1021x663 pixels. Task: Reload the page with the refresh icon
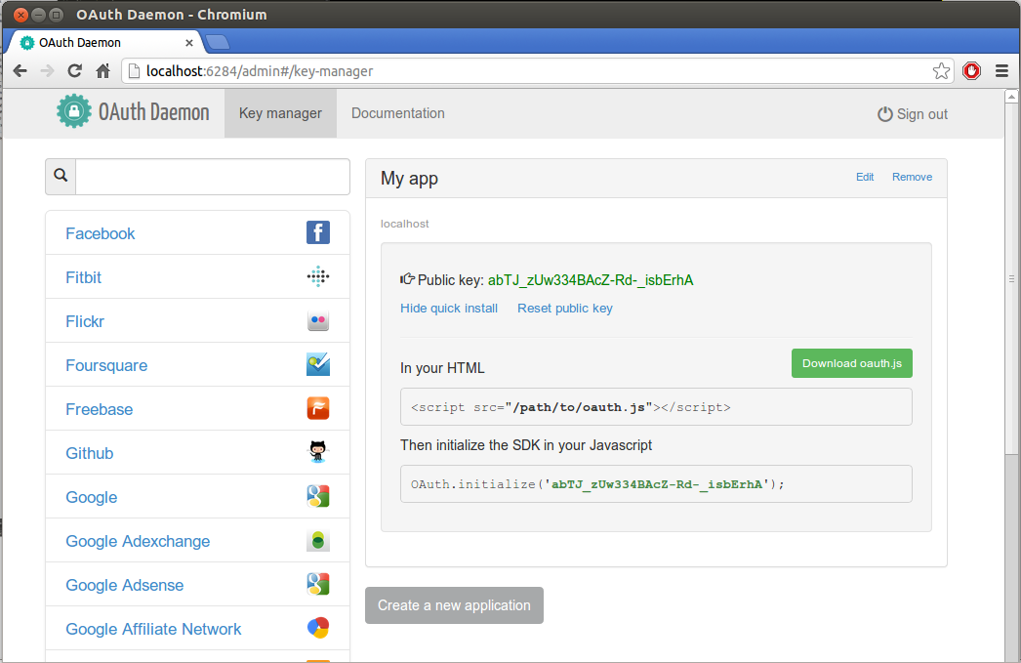(x=75, y=71)
